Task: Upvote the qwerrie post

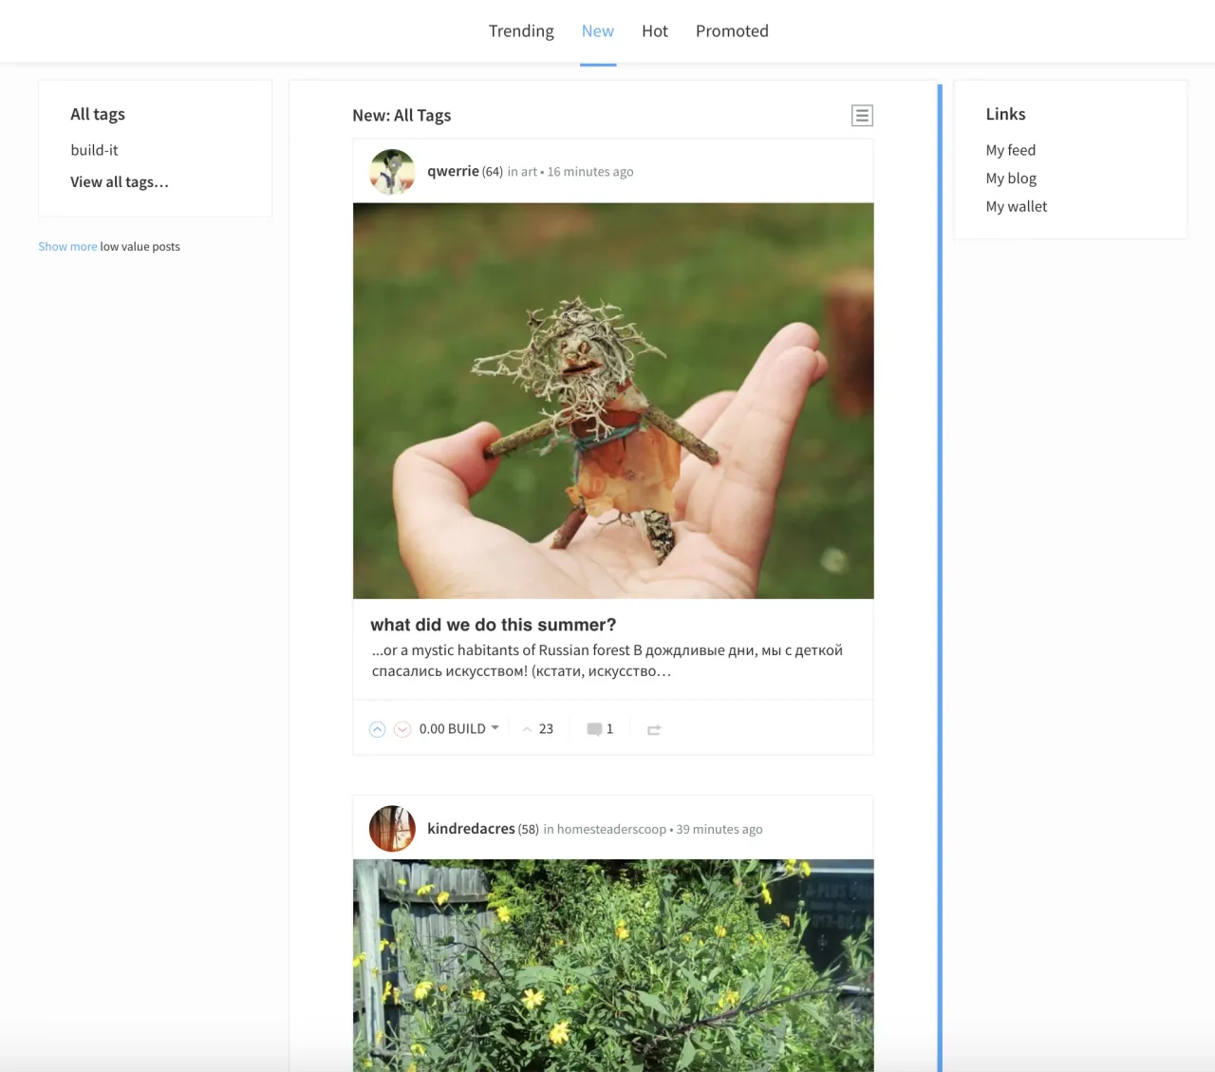Action: tap(378, 729)
